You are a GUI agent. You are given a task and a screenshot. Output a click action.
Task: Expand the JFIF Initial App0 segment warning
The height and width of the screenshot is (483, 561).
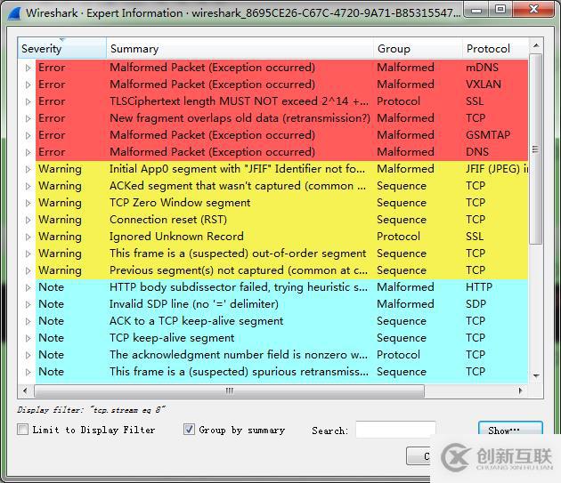point(28,169)
